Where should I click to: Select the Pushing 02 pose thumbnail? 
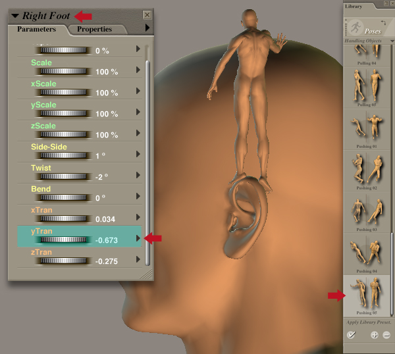pos(367,171)
